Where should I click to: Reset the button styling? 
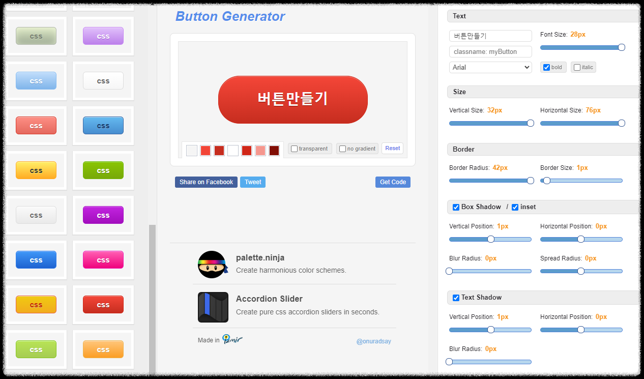coord(392,148)
